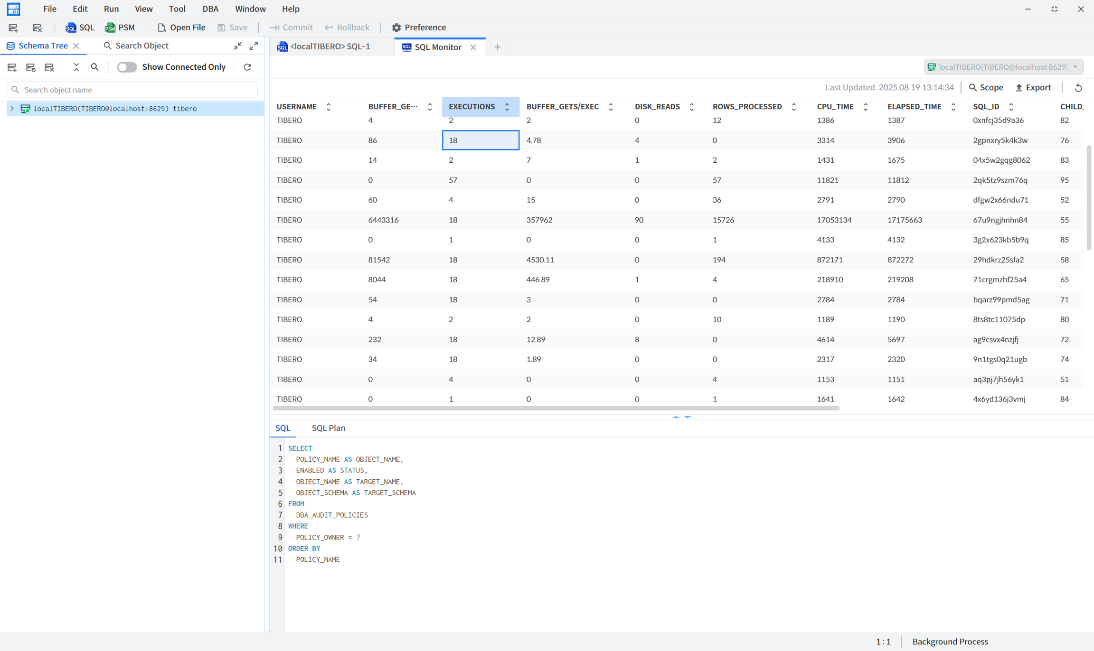This screenshot has height=651, width=1094.
Task: Switch to the SQL Plan tab
Action: (x=328, y=428)
